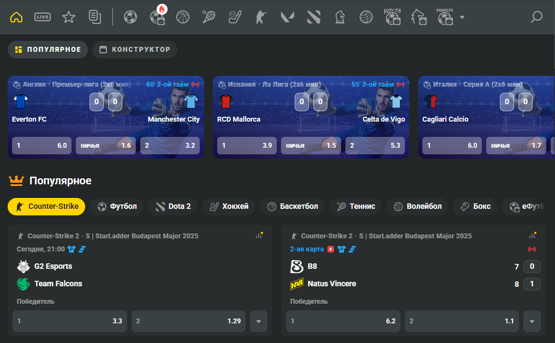Select tennis racket icon in top bar
Image resolution: width=555 pixels, height=343 pixels.
pos(209,17)
